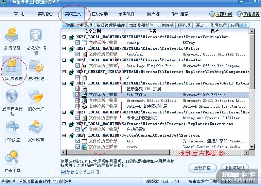Sort by 位置 column header

[x=153, y=31]
